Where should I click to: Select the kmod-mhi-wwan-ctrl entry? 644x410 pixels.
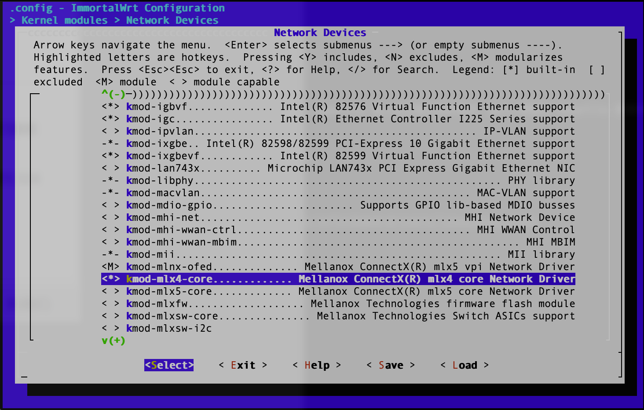pos(338,230)
